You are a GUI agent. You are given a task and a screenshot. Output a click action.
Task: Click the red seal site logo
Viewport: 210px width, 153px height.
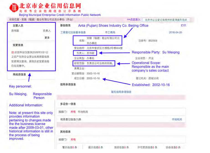pyautogui.click(x=14, y=7)
